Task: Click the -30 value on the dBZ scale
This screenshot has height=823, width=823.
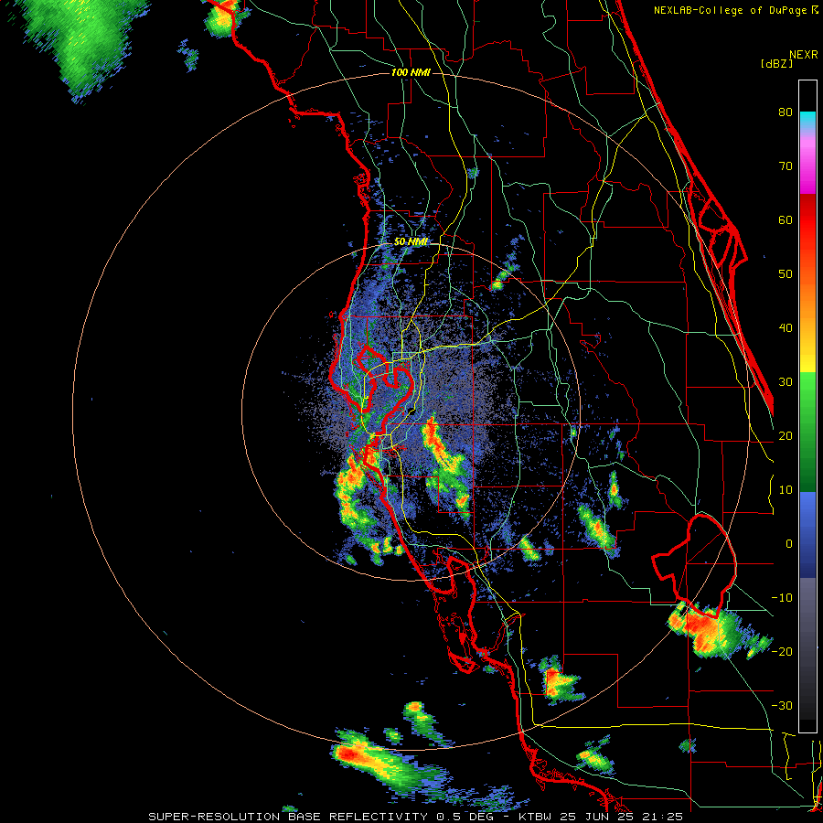Action: (x=782, y=705)
